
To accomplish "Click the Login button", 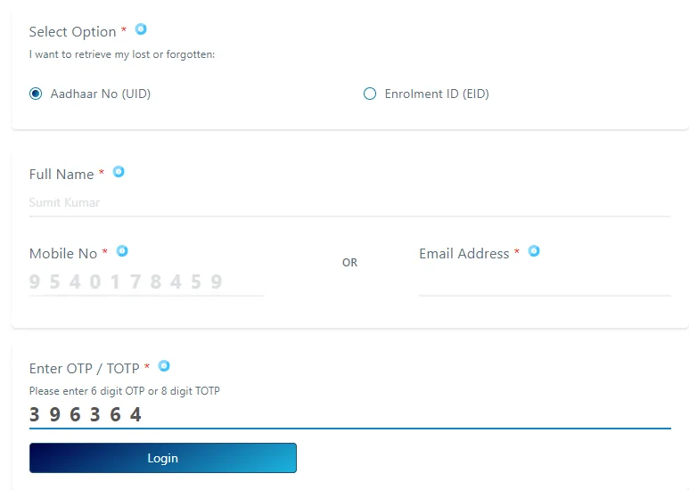I will click(x=163, y=458).
